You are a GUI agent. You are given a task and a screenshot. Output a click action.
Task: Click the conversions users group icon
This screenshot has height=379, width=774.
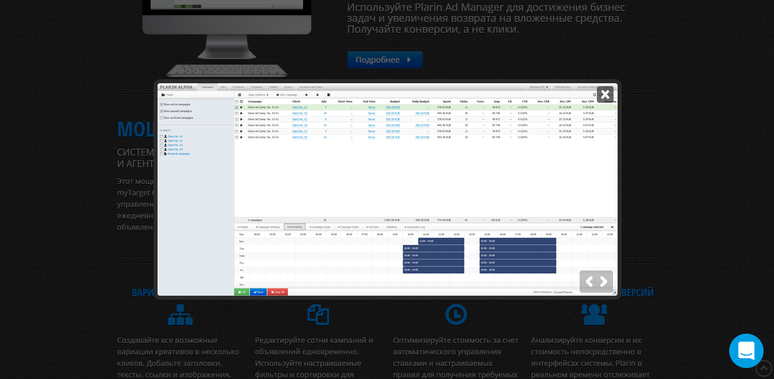point(594,315)
